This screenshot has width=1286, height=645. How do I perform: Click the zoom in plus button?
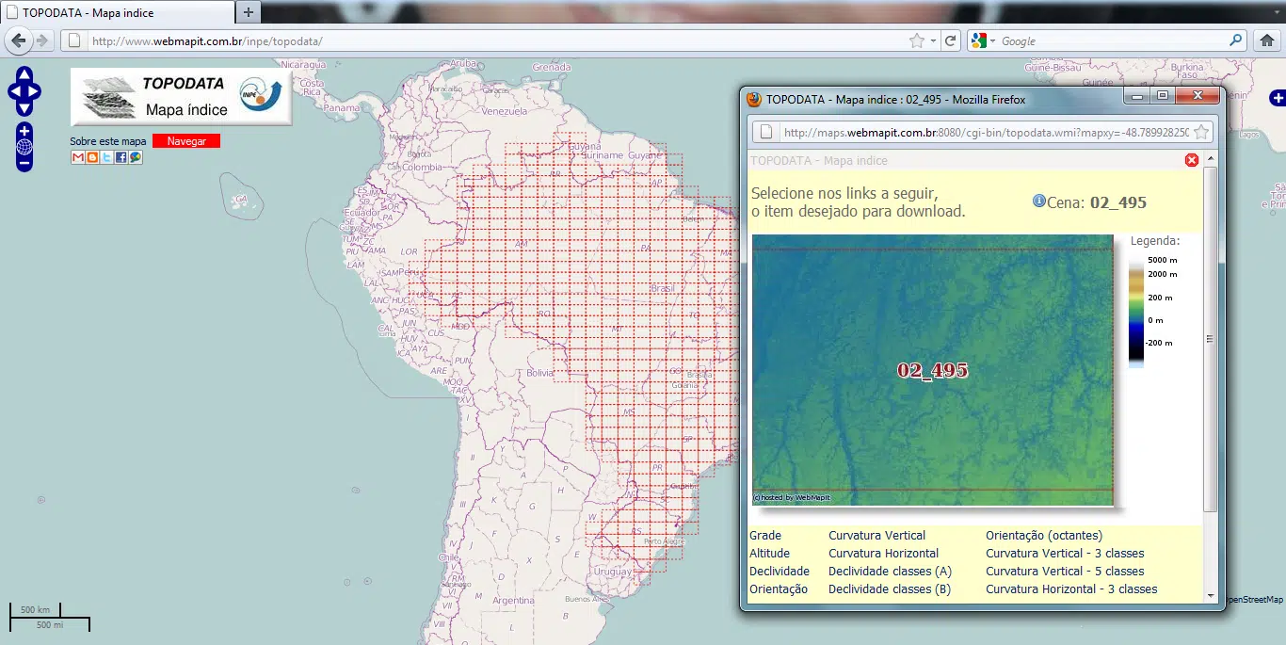[24, 130]
